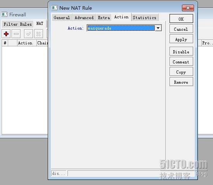Image resolution: width=213 pixels, height=185 pixels.
Task: Select the masquerade value in Action field
Action: tap(121, 28)
